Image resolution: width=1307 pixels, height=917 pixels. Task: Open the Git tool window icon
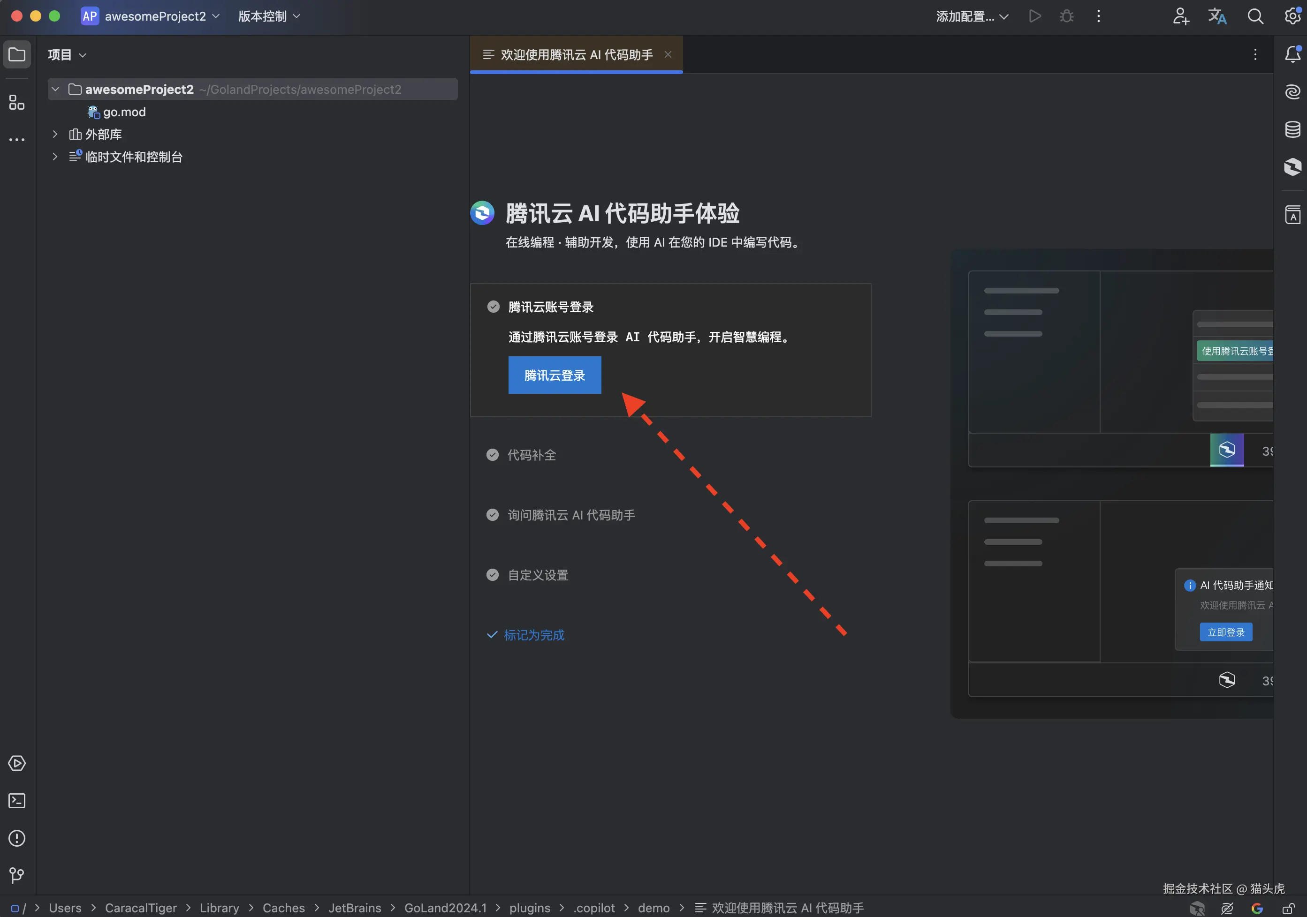tap(17, 875)
